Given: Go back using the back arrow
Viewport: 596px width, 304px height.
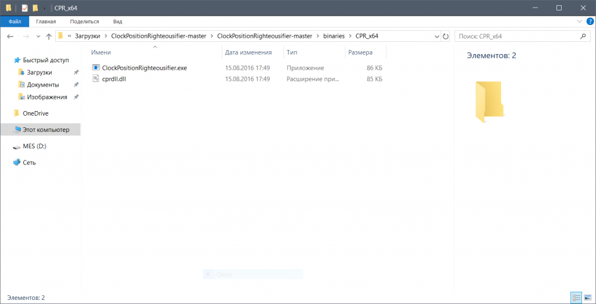Looking at the screenshot, I should pyautogui.click(x=10, y=36).
